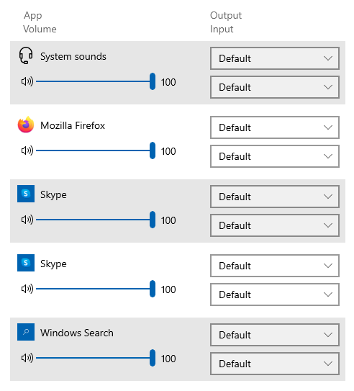Open the Windows Search input device dropdown
The image size is (354, 391).
[275, 364]
